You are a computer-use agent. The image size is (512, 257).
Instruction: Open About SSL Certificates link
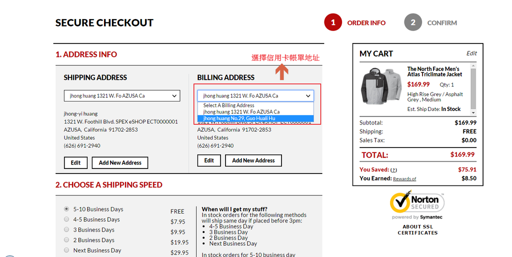(x=417, y=229)
